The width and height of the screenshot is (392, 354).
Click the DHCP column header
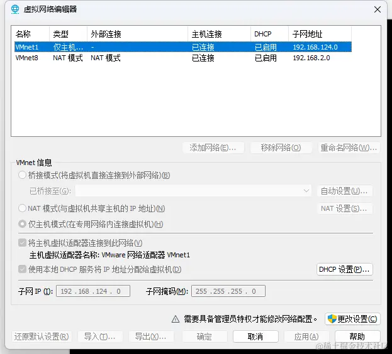coord(269,34)
